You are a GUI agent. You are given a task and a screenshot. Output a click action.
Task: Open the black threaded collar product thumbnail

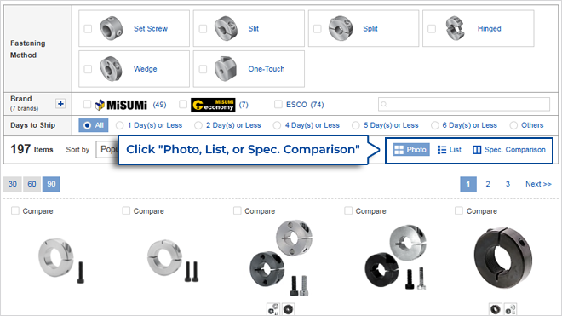(502, 258)
